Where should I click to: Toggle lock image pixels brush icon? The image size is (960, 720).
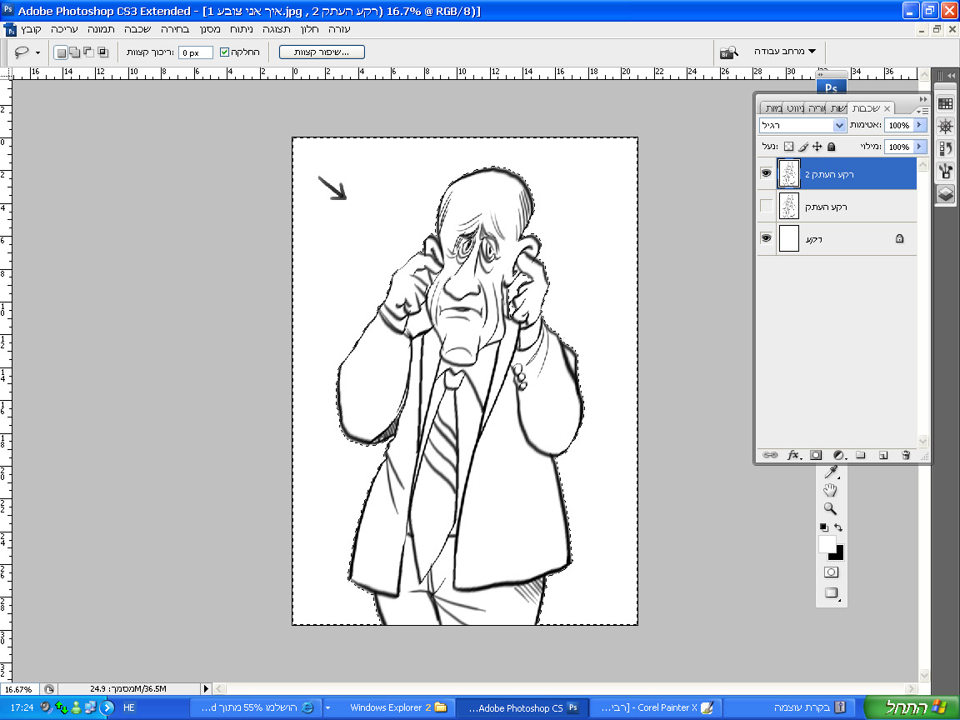pos(803,147)
